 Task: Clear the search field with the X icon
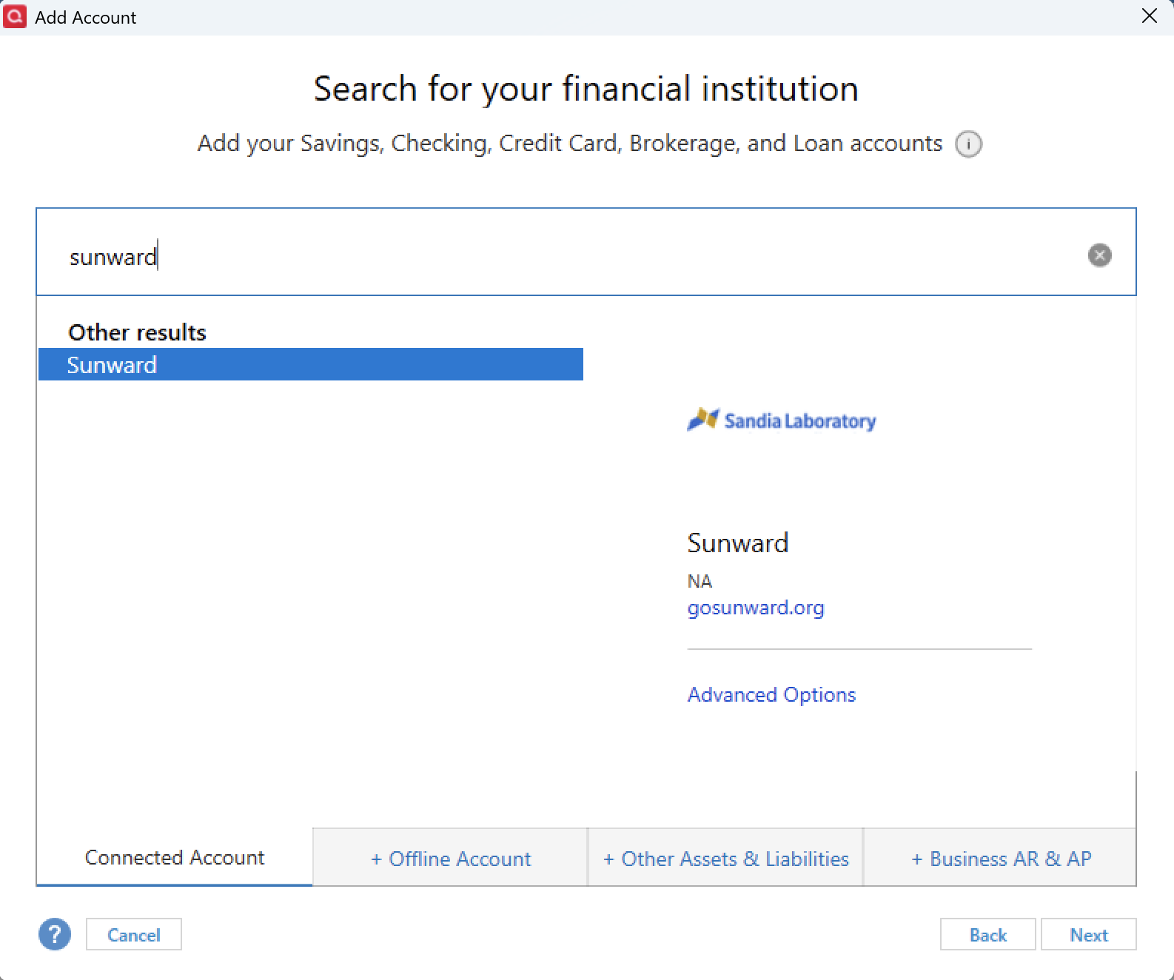[x=1099, y=255]
